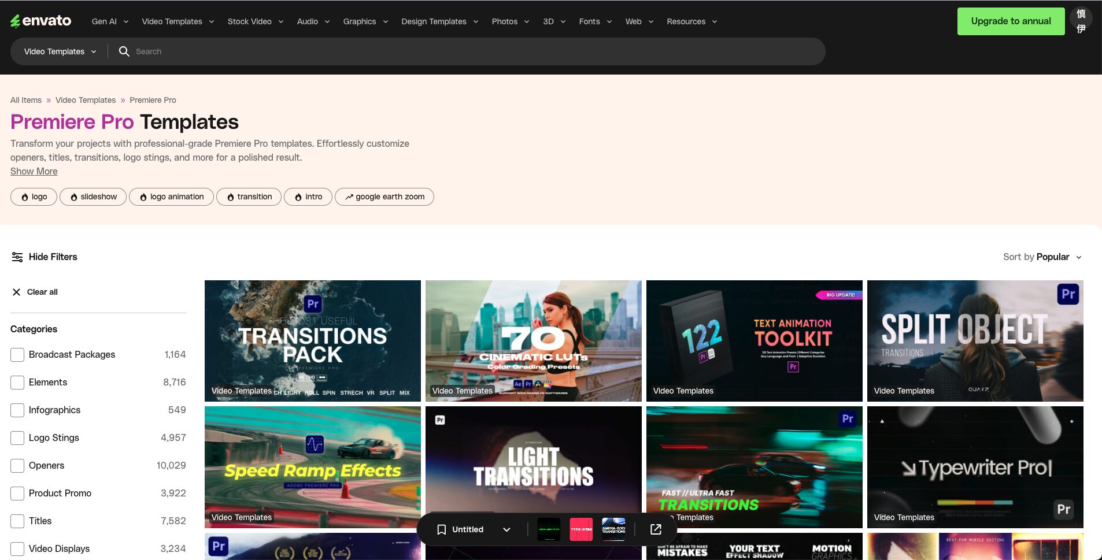The width and height of the screenshot is (1102, 560).
Task: Select the Typo Intro thumbnail in collection bar
Action: tap(581, 529)
